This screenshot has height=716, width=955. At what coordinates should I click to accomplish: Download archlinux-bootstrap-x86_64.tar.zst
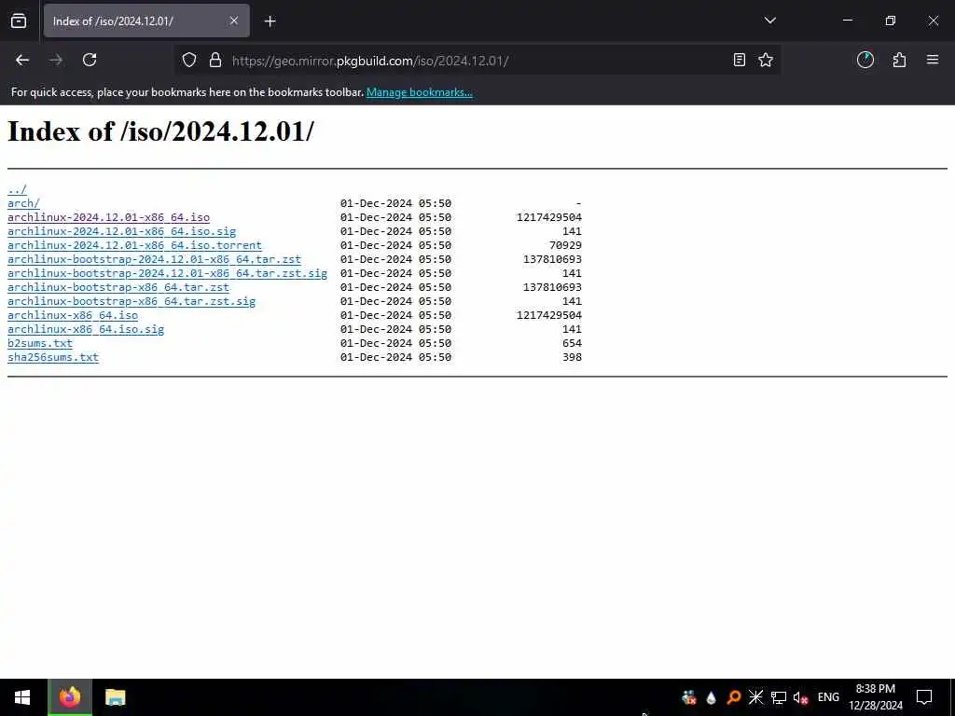[x=118, y=287]
